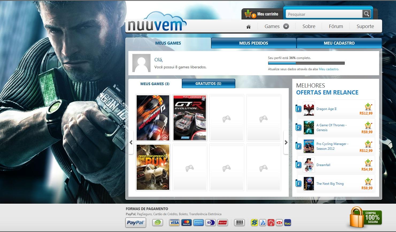
Task: Click the R$12,99 Dragon Age II price
Action: (x=366, y=113)
